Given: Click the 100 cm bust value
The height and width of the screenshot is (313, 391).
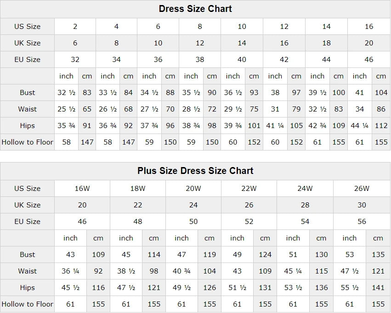Looking at the screenshot, I should point(339,93).
